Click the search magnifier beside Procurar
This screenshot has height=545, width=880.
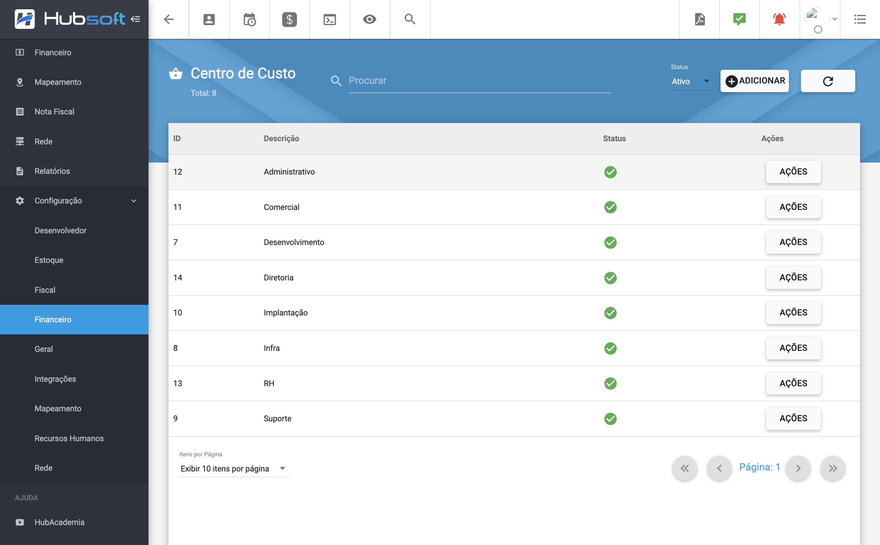point(336,81)
